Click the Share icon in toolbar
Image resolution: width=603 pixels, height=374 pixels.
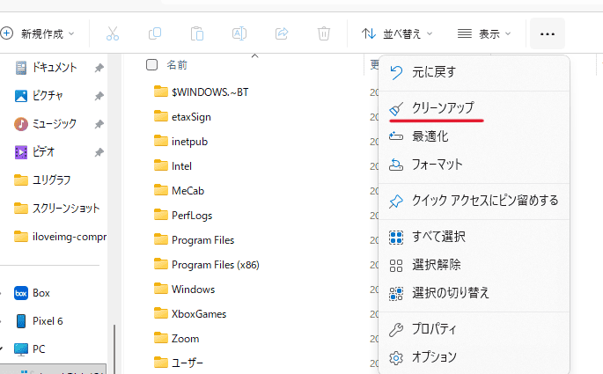tap(282, 33)
